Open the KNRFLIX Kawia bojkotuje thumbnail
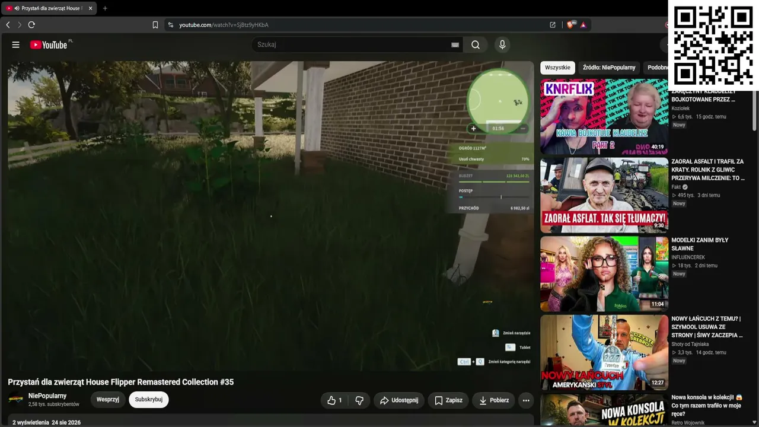 [x=604, y=117]
